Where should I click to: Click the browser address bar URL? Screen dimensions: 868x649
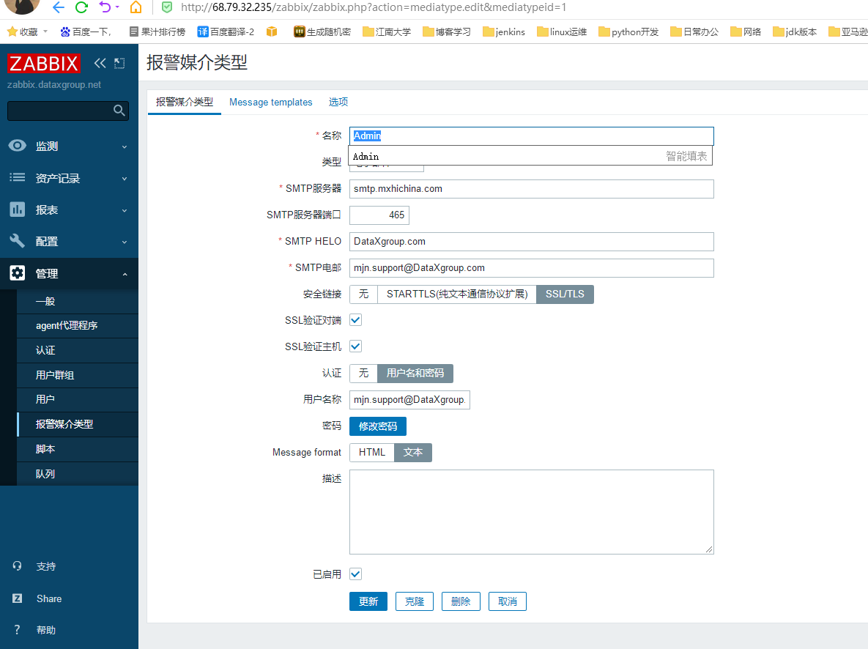(x=374, y=8)
